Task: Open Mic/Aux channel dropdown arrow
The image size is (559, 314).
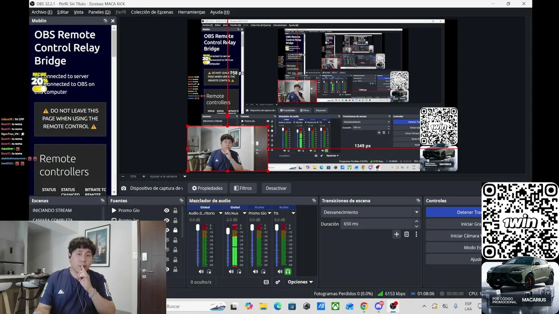Action: (x=244, y=213)
